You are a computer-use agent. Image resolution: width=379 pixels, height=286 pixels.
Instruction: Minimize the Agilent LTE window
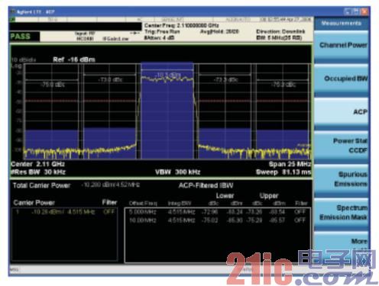(348, 11)
